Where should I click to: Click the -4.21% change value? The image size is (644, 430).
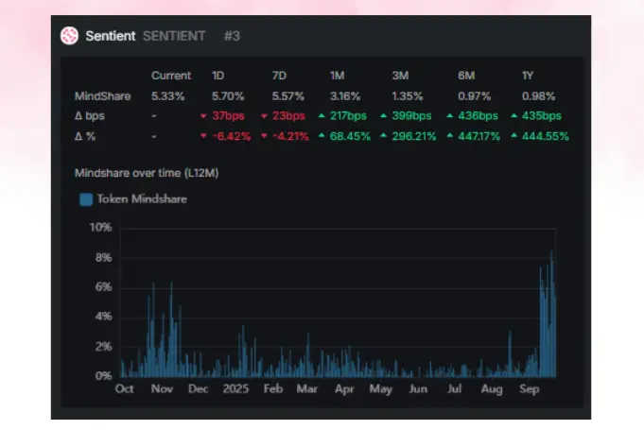[x=290, y=136]
